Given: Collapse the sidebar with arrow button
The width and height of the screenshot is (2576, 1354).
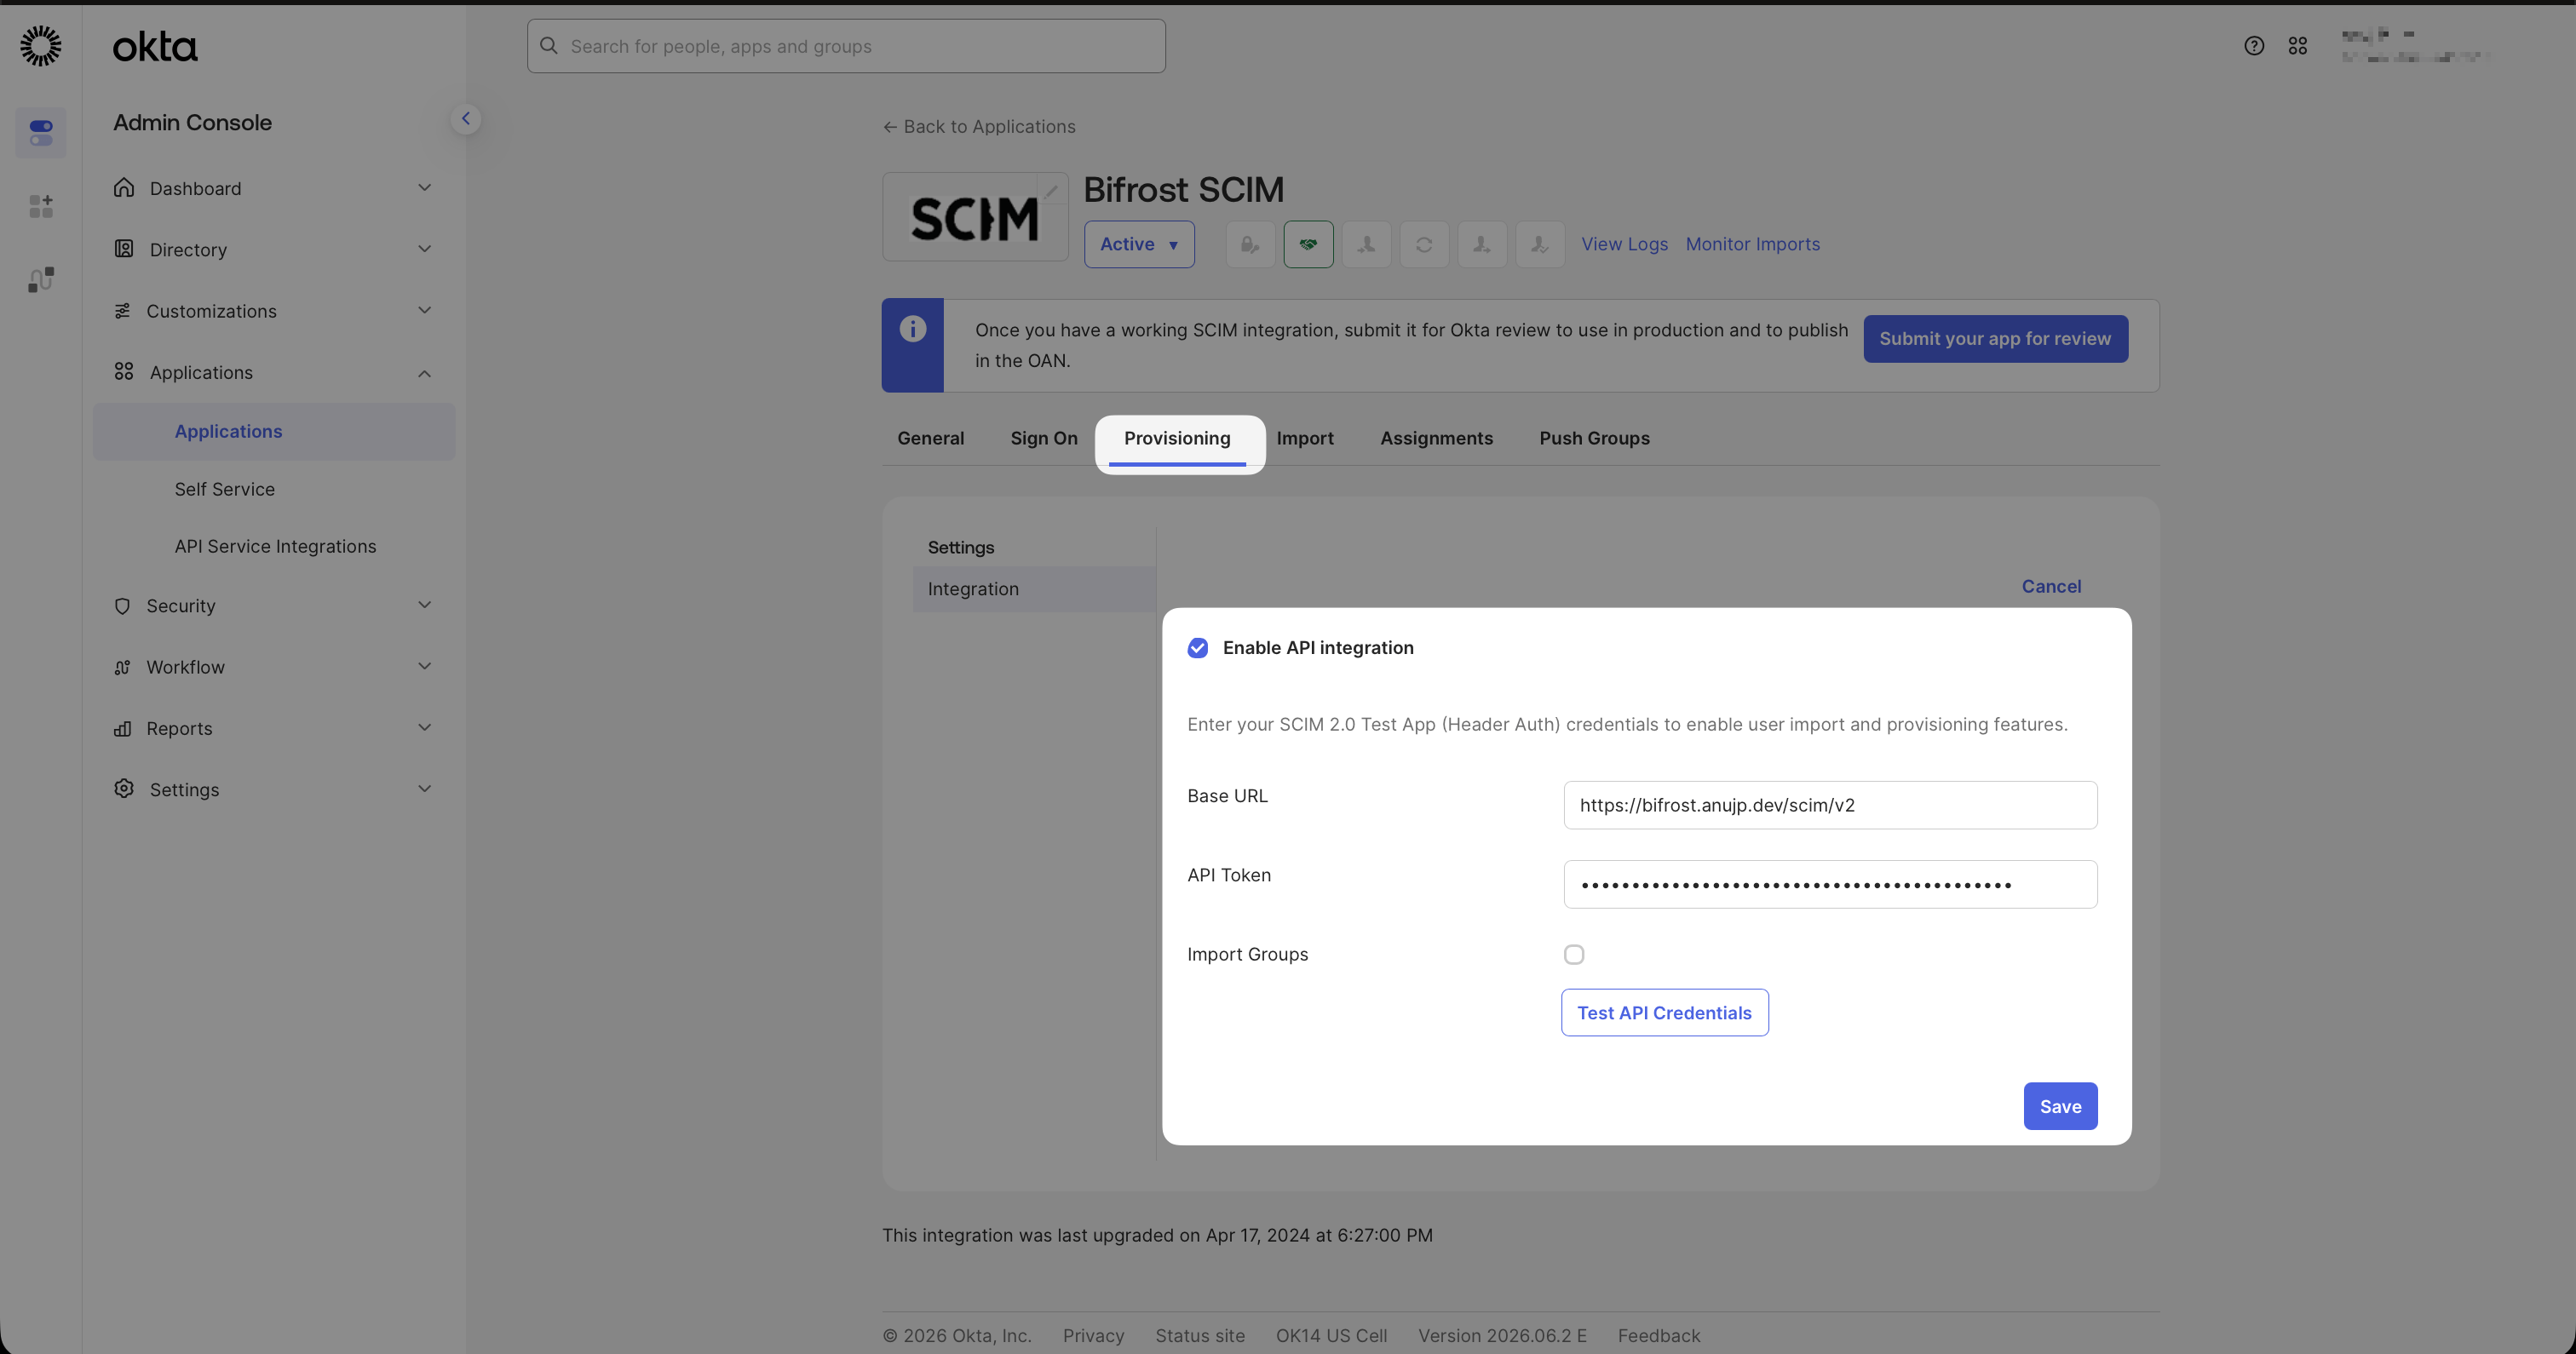Looking at the screenshot, I should [465, 119].
